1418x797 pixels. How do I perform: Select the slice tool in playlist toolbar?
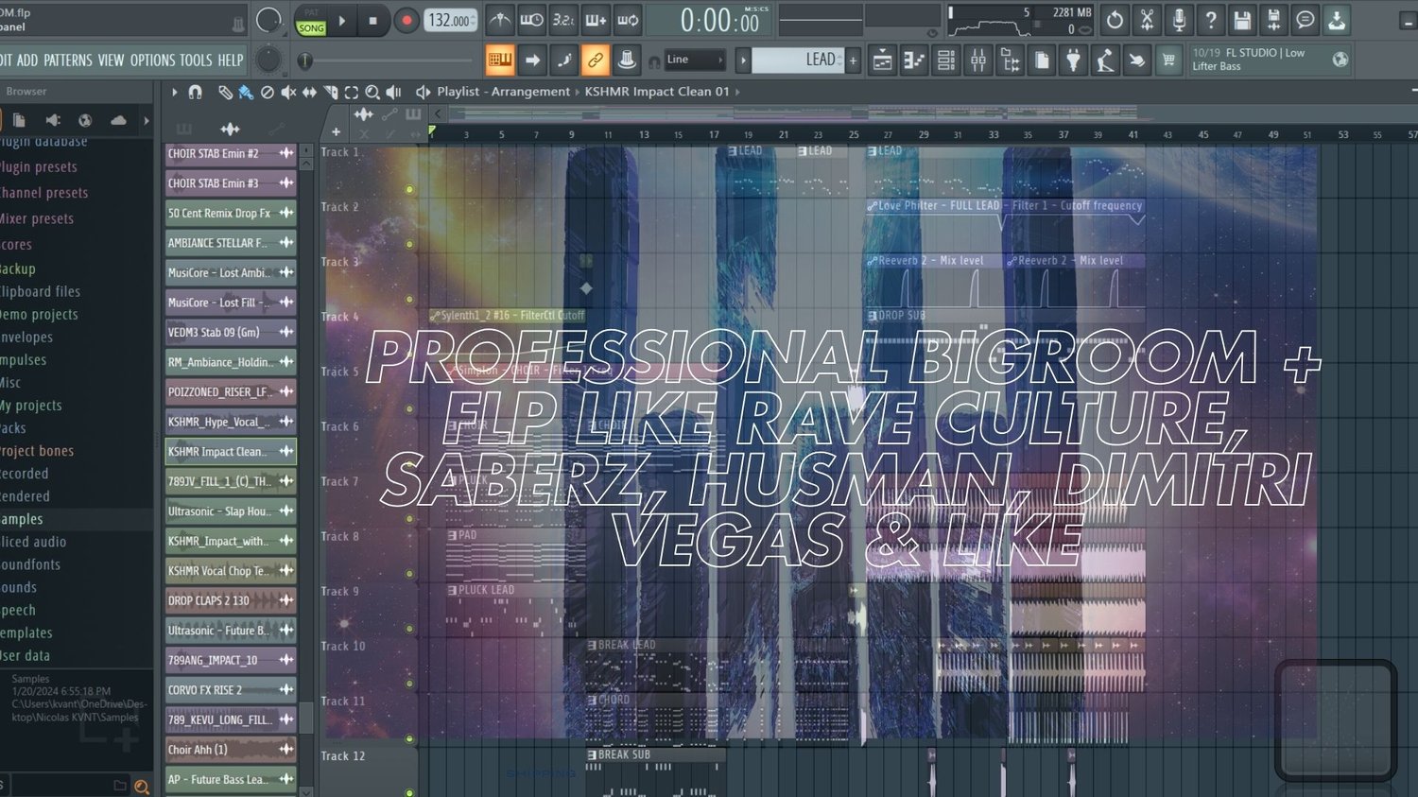[x=331, y=92]
